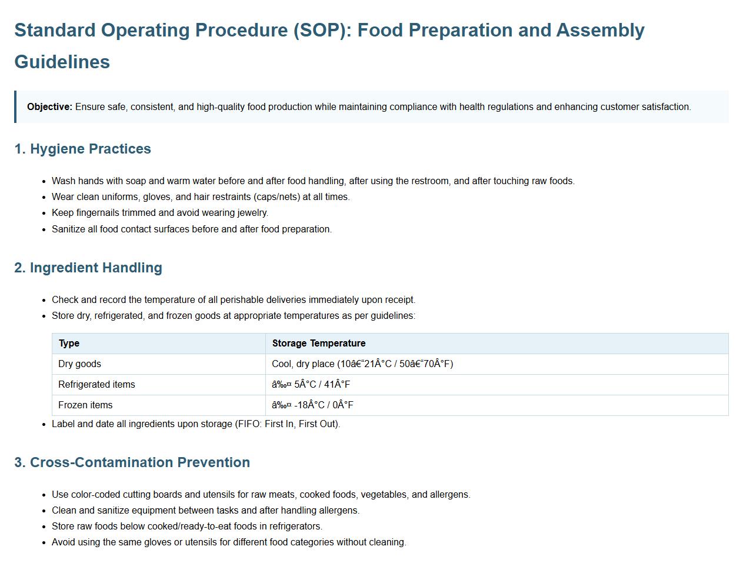Click the "1. Hygiene Practices" heading
The width and height of the screenshot is (743, 573).
click(x=82, y=149)
